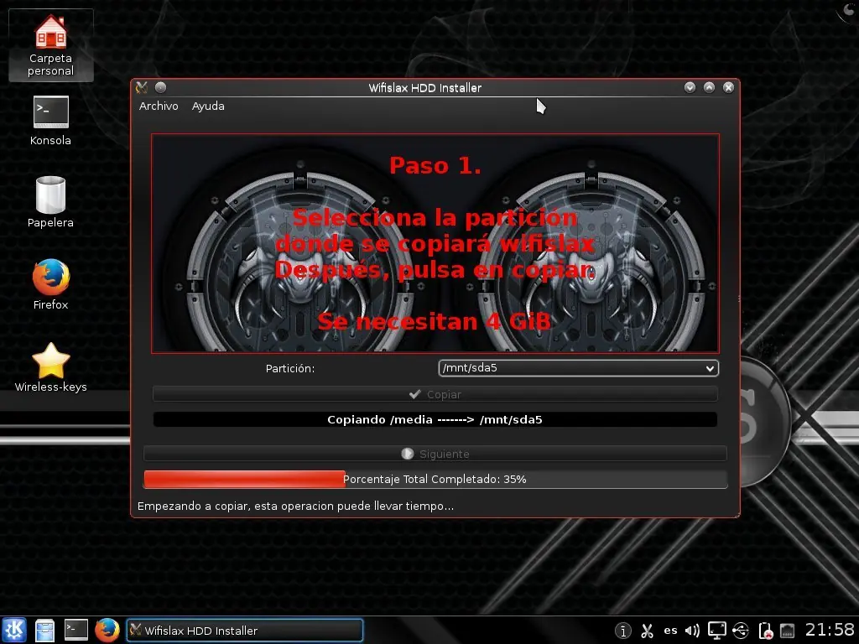The image size is (859, 644).
Task: Click the Copiar button
Action: tap(435, 394)
